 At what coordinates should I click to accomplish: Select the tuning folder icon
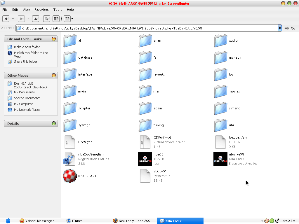coord(145,125)
